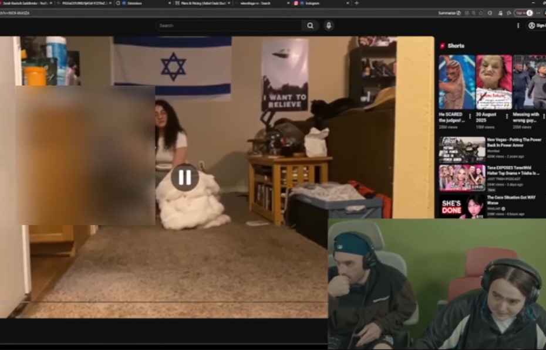Bookmark page with star icon in address bar

coord(481,13)
